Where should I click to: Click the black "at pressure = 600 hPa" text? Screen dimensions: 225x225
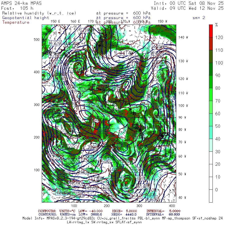pos(123,13)
